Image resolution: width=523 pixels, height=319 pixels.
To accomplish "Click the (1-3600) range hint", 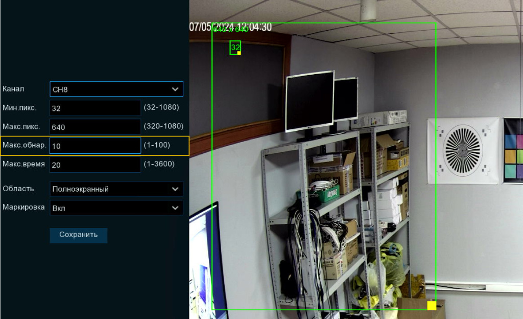I will point(159,164).
